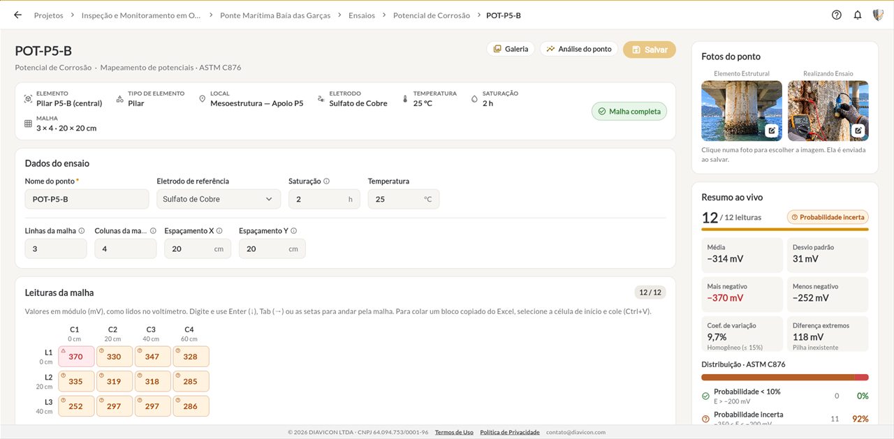894x439 pixels.
Task: Open the Realizando Ensaio photo thumbnail
Action: pyautogui.click(x=828, y=111)
